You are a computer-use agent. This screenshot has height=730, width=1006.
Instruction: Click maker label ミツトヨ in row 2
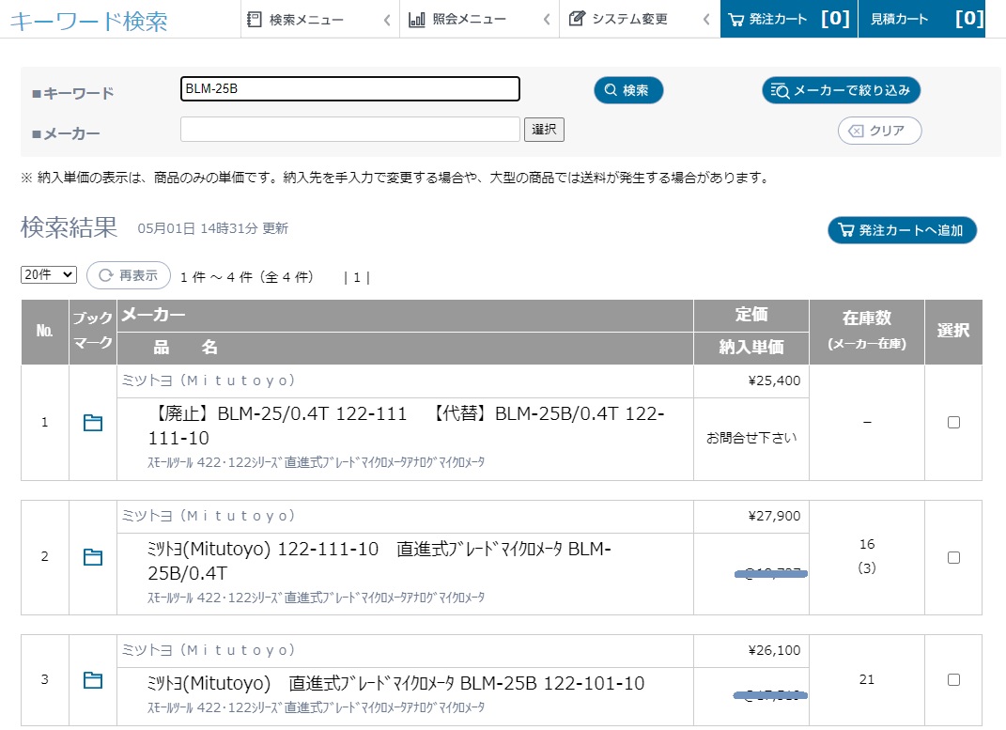click(x=208, y=516)
